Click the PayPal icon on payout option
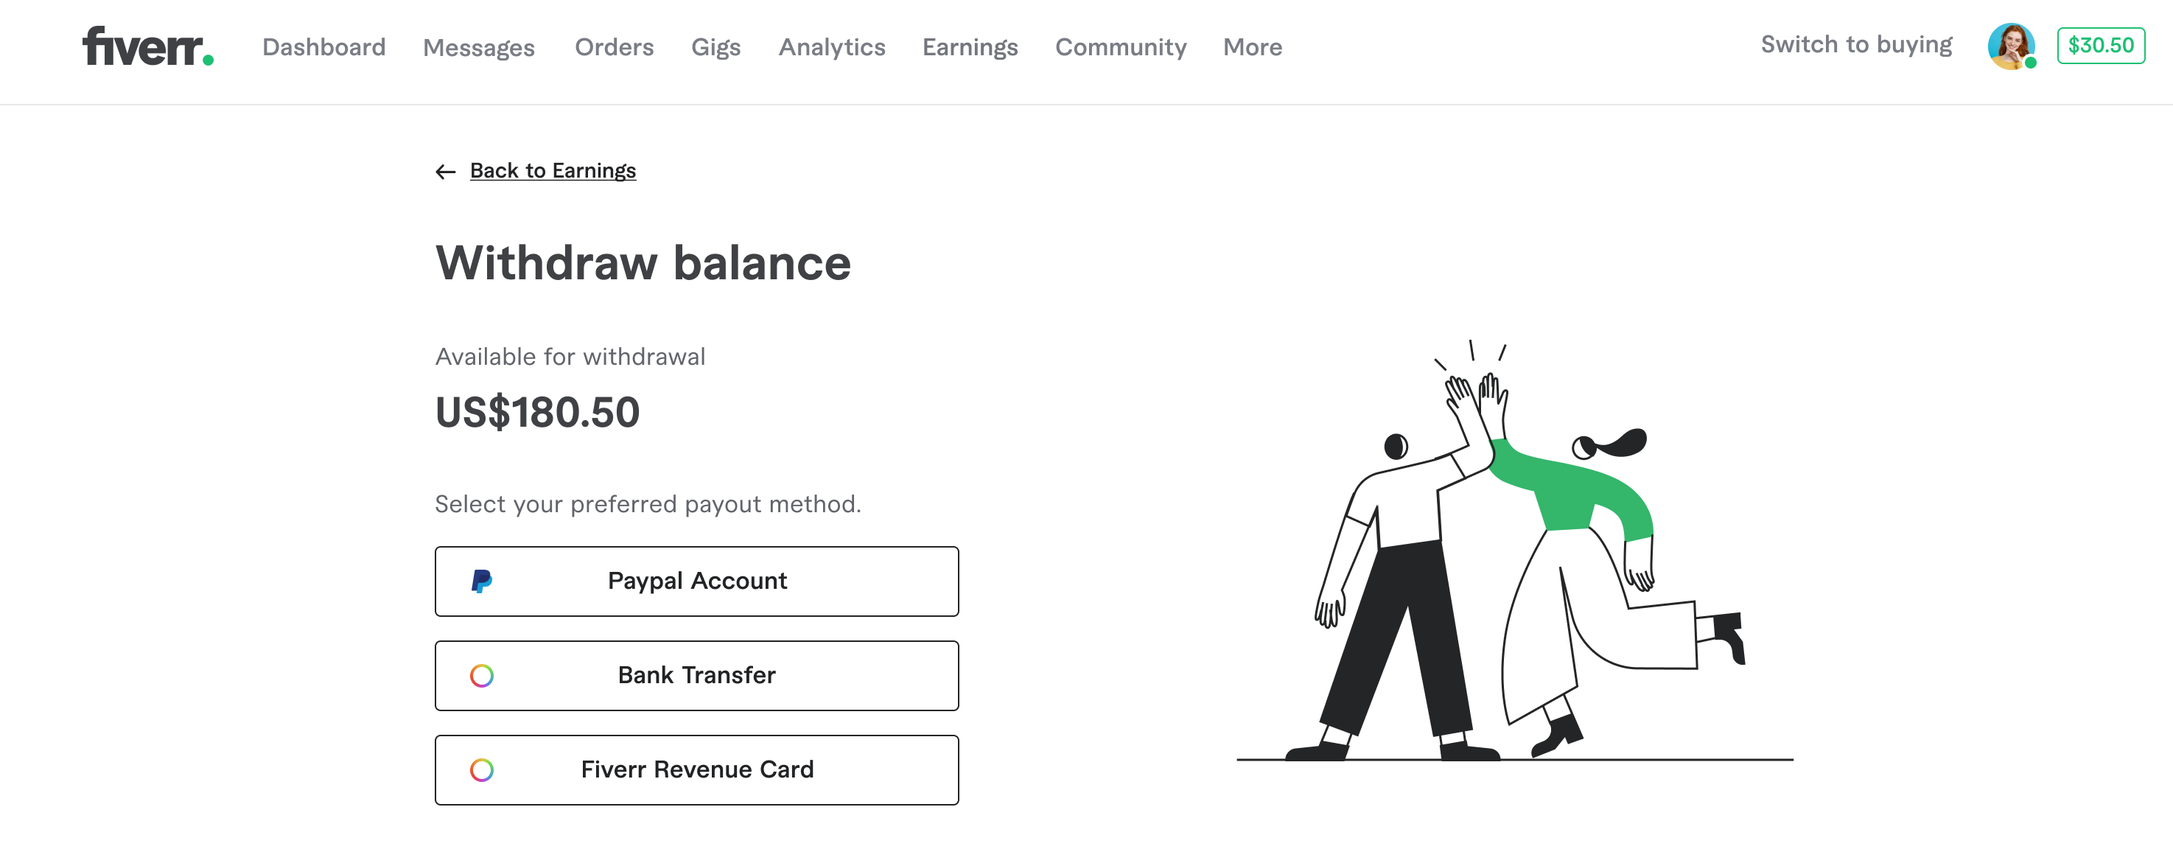 click(483, 581)
